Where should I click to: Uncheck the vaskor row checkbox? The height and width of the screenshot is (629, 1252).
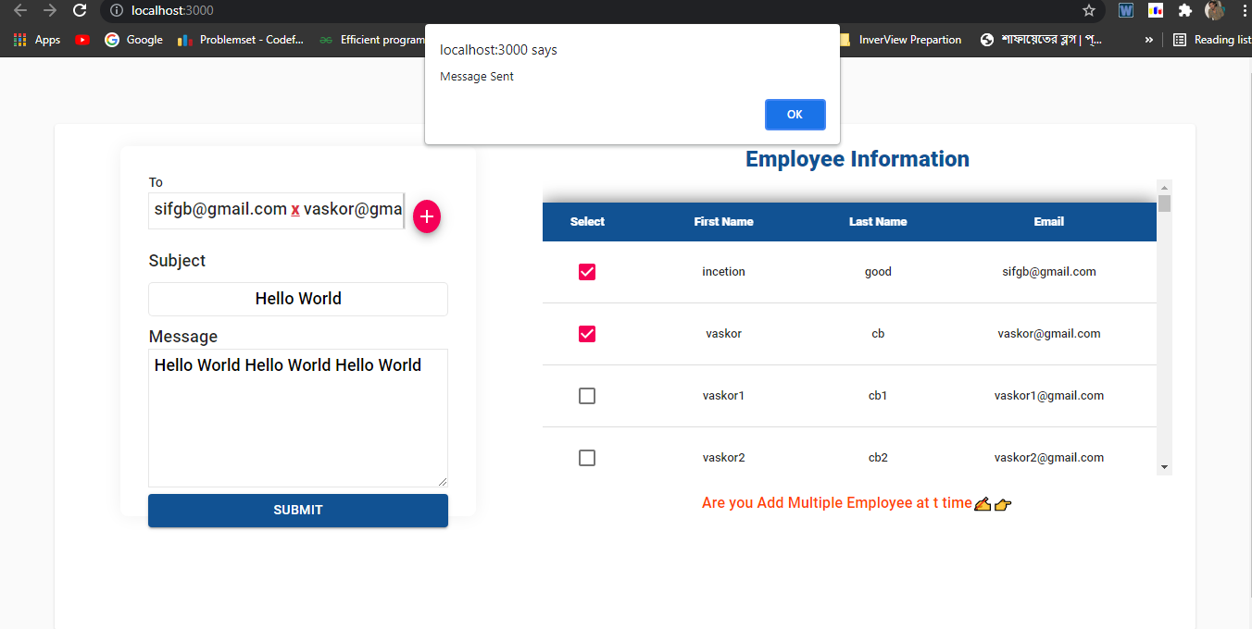[587, 334]
